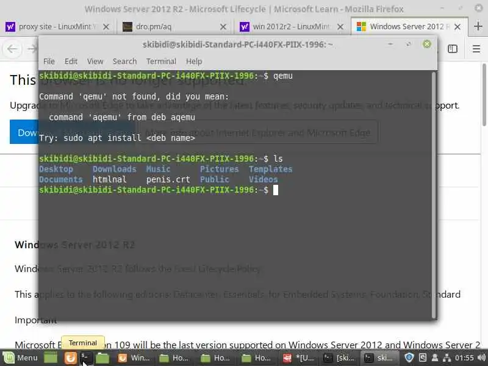Maximize the terminal window
This screenshot has height=366, width=488.
pyautogui.click(x=409, y=45)
